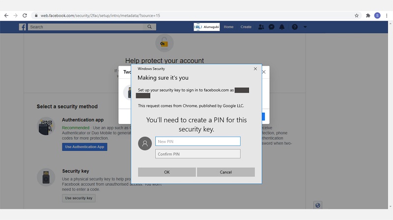Close the Windows Security dialog with X
The height and width of the screenshot is (220, 393).
point(255,69)
